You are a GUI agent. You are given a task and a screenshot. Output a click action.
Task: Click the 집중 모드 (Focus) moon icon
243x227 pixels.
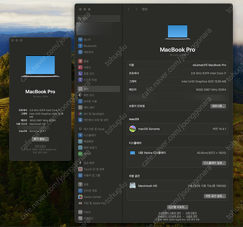tap(80, 74)
